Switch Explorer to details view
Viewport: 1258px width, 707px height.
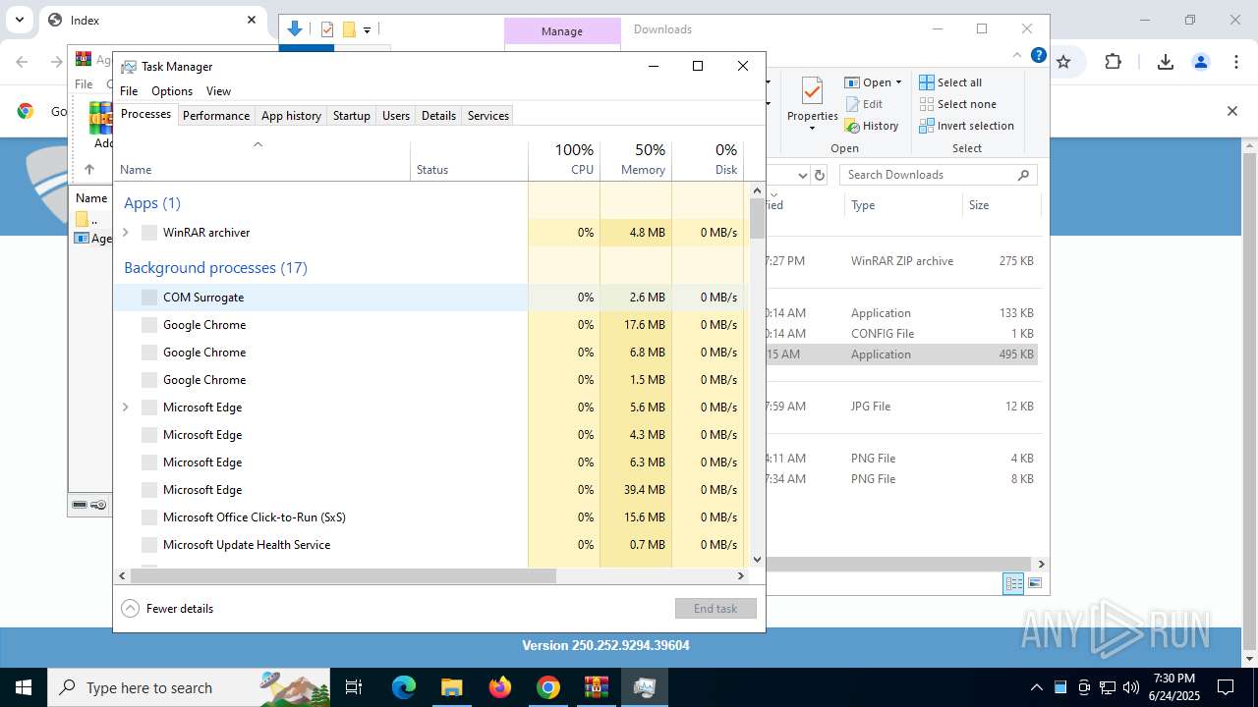1013,584
